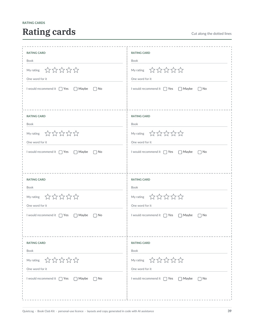This screenshot has width=254, height=329.
Task: Mark fourth star in third-row right card
Action: [x=174, y=197]
